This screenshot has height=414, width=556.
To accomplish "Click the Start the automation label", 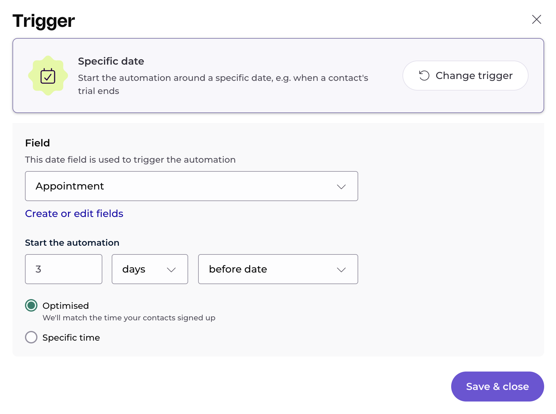I will (x=72, y=243).
